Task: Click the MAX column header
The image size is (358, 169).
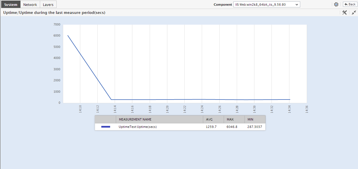Action: coord(234,119)
